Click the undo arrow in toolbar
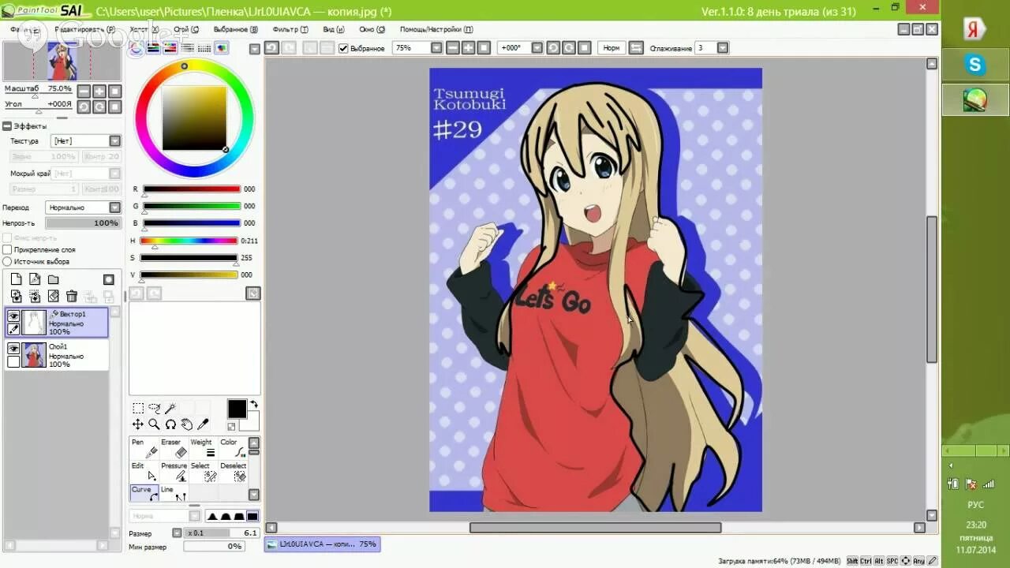1010x568 pixels. pos(271,48)
